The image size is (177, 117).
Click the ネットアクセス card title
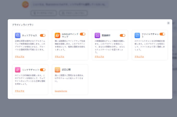[30, 36]
